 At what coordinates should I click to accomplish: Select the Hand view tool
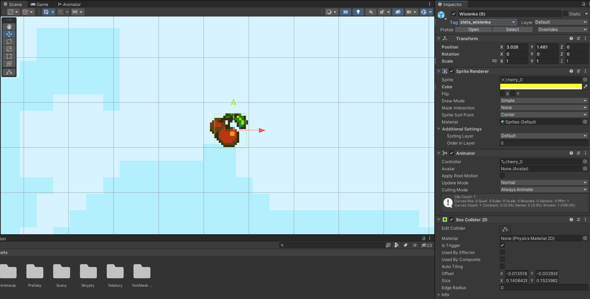(9, 27)
